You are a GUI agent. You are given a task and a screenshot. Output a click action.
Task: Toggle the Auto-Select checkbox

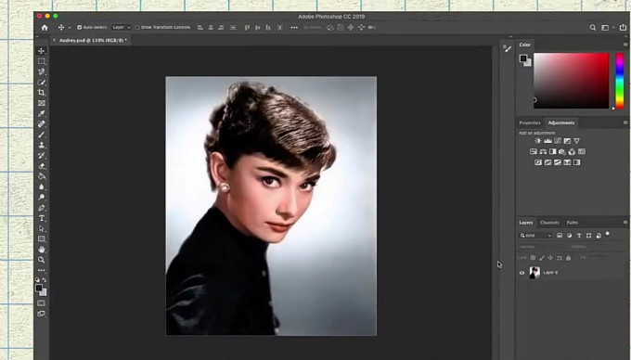79,27
